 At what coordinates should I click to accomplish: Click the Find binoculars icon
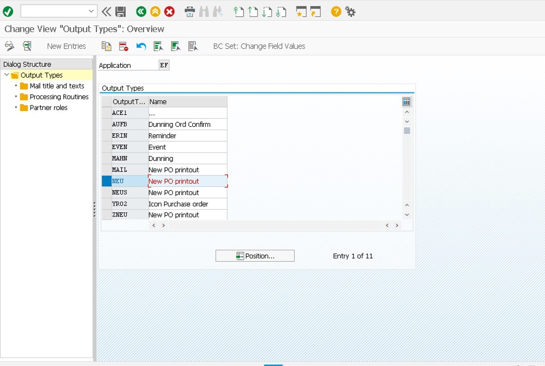pyautogui.click(x=204, y=12)
